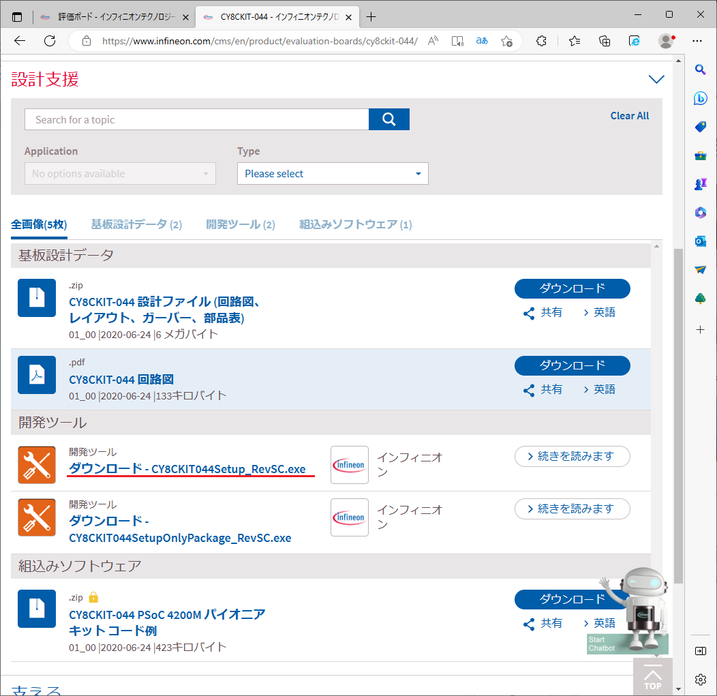Click the Internet Explorer mode icon
Image resolution: width=717 pixels, height=696 pixels.
[x=635, y=41]
